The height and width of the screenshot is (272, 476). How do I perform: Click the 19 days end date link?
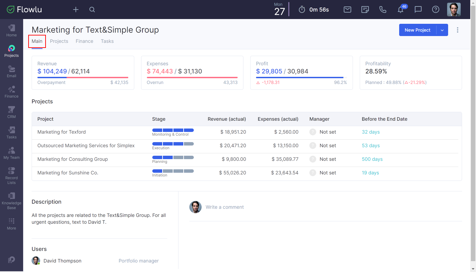(370, 173)
